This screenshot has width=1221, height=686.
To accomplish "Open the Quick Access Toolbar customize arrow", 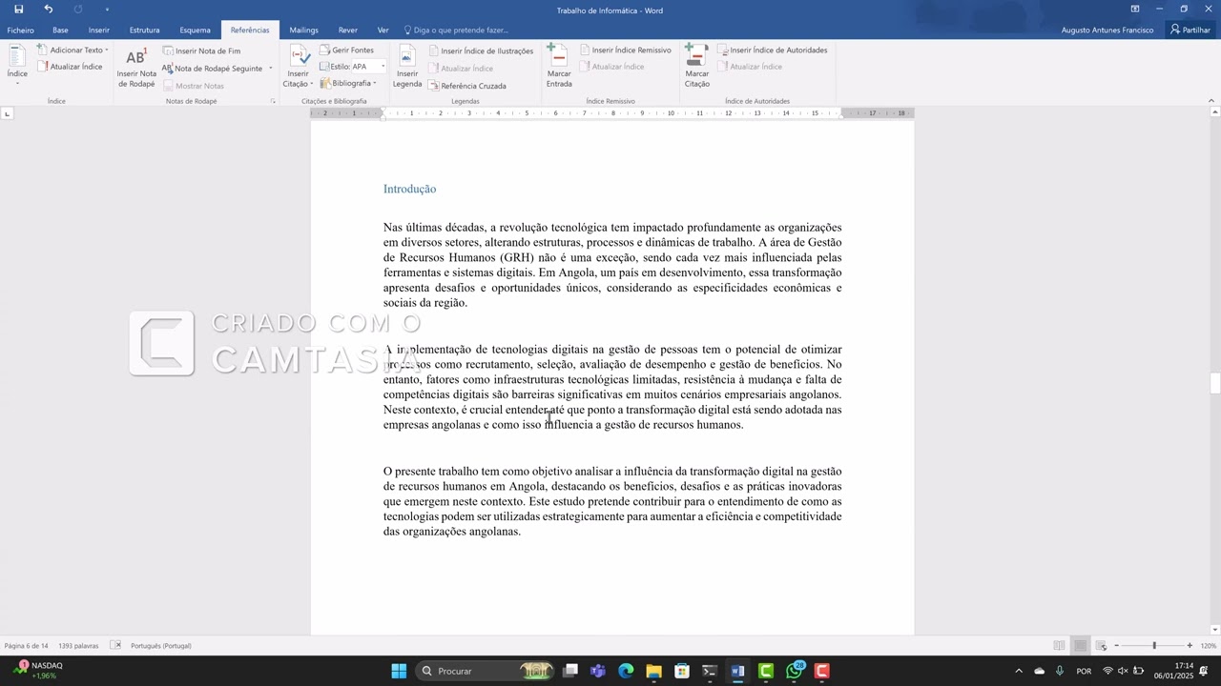I will [x=107, y=10].
